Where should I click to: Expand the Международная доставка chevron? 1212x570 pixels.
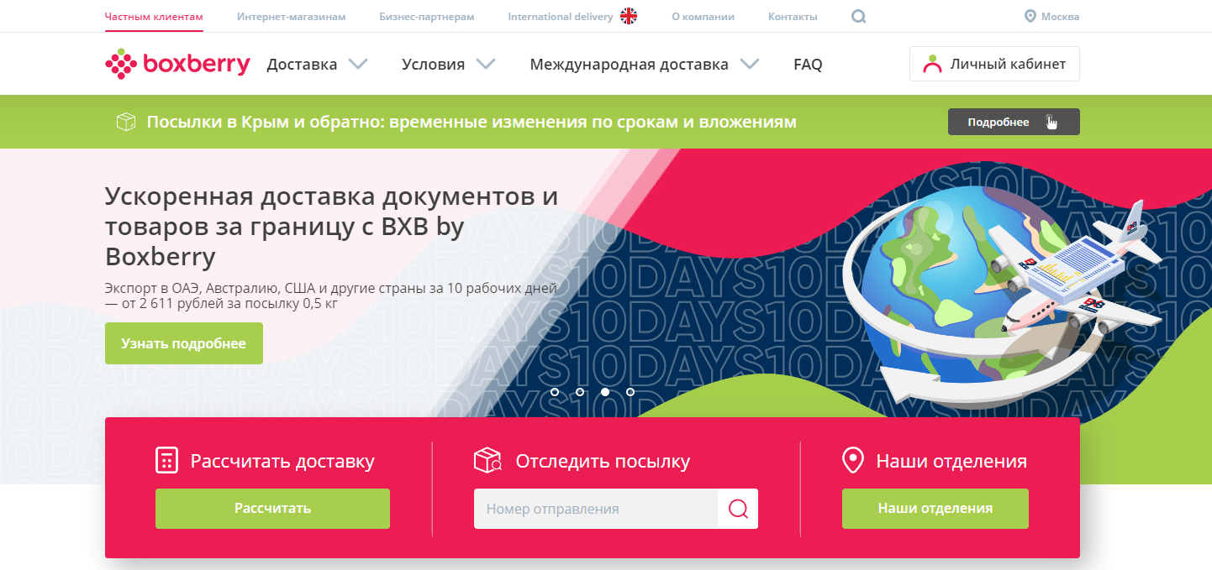[750, 64]
